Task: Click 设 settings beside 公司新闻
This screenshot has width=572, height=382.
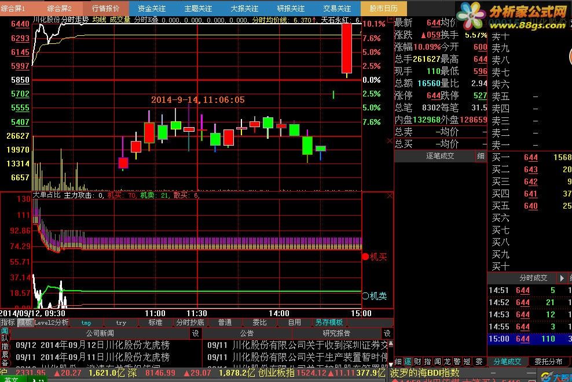Action: coord(196,333)
